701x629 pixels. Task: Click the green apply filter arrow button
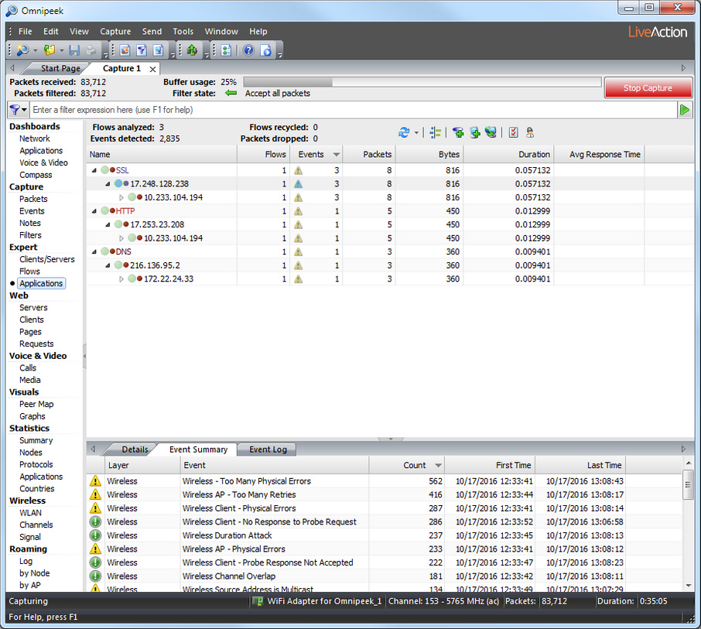pyautogui.click(x=685, y=110)
